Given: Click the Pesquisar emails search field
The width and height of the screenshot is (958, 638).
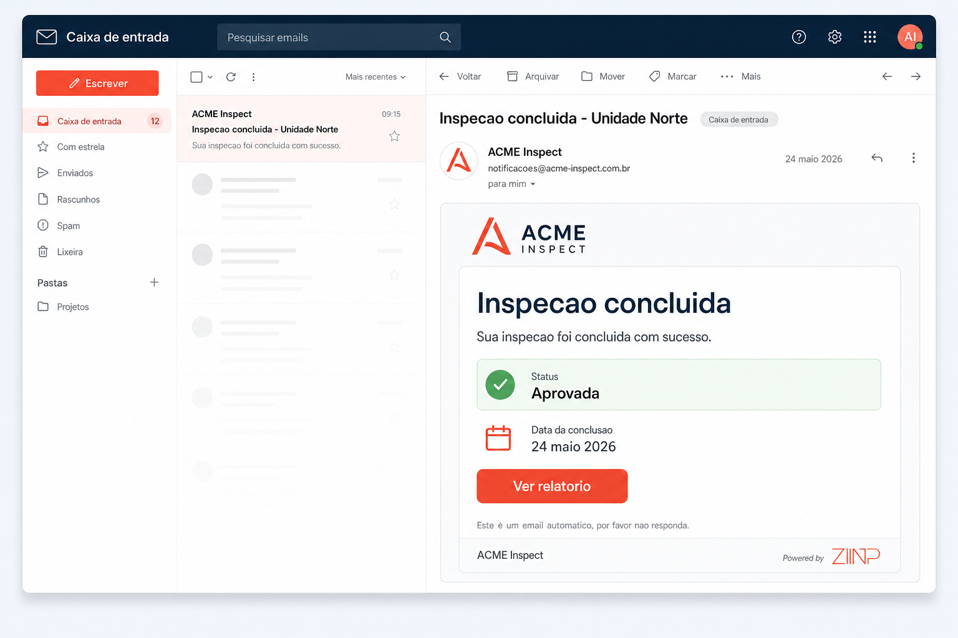Looking at the screenshot, I should [339, 37].
